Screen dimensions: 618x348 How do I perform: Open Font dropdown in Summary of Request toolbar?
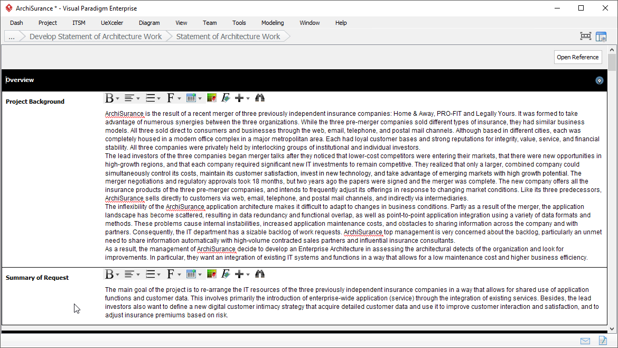pyautogui.click(x=179, y=274)
